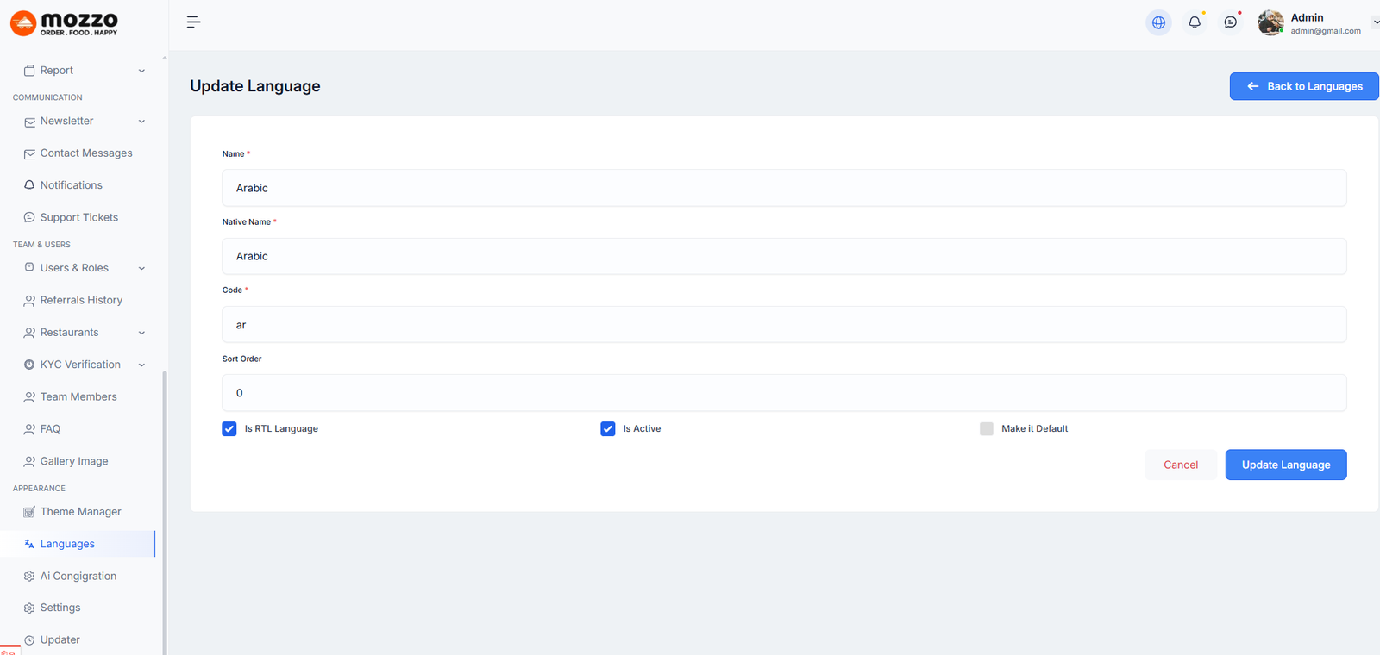Image resolution: width=1380 pixels, height=655 pixels.
Task: Click the hamburger menu toggle icon
Action: click(193, 22)
